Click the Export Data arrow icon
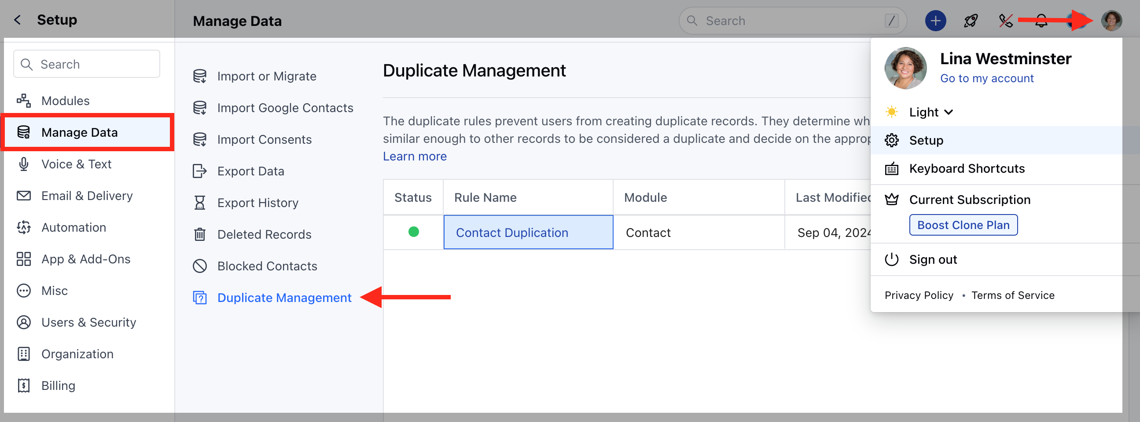Screen dimensions: 1140x422 [199, 171]
